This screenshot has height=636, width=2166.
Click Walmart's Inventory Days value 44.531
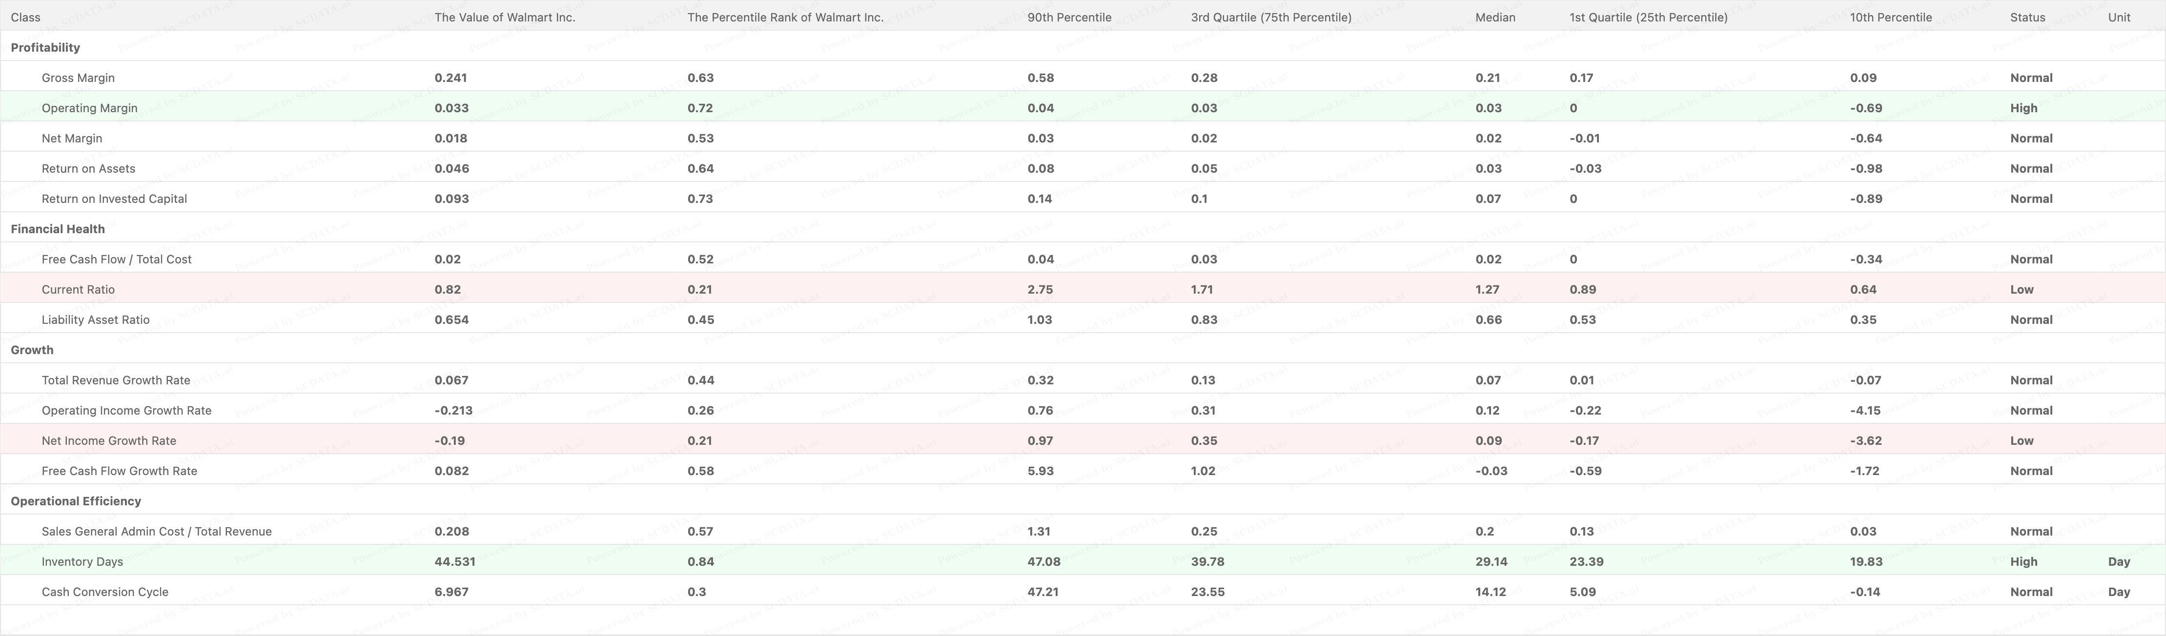[x=455, y=561]
